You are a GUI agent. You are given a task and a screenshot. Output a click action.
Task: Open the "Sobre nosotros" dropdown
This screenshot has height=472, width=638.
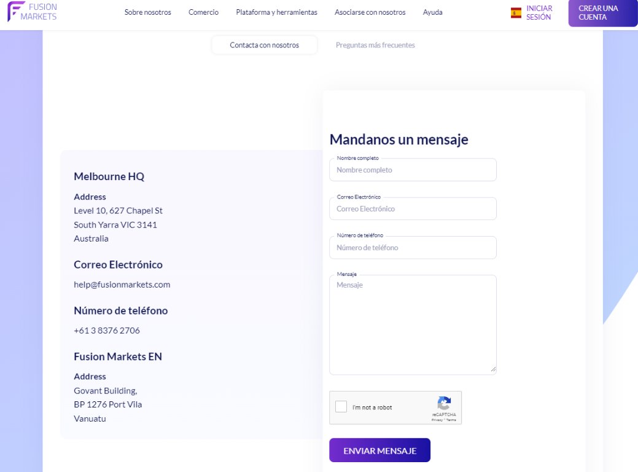pos(148,12)
